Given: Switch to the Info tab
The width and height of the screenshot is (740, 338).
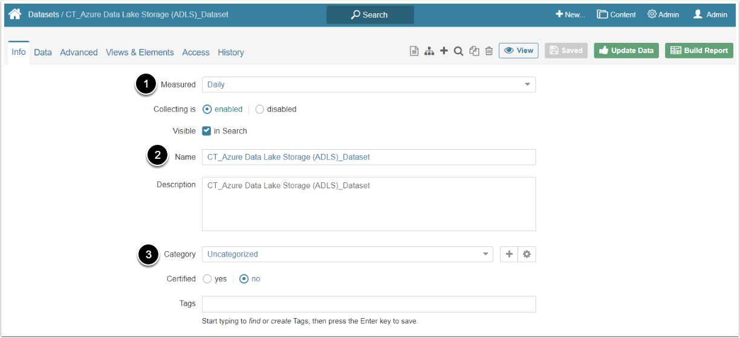Looking at the screenshot, I should (19, 52).
